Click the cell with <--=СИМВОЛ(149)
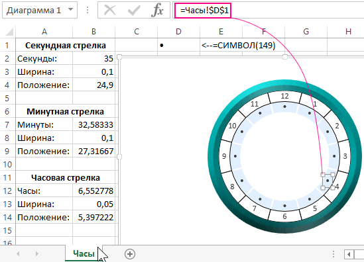This screenshot has height=262, width=364. point(239,45)
